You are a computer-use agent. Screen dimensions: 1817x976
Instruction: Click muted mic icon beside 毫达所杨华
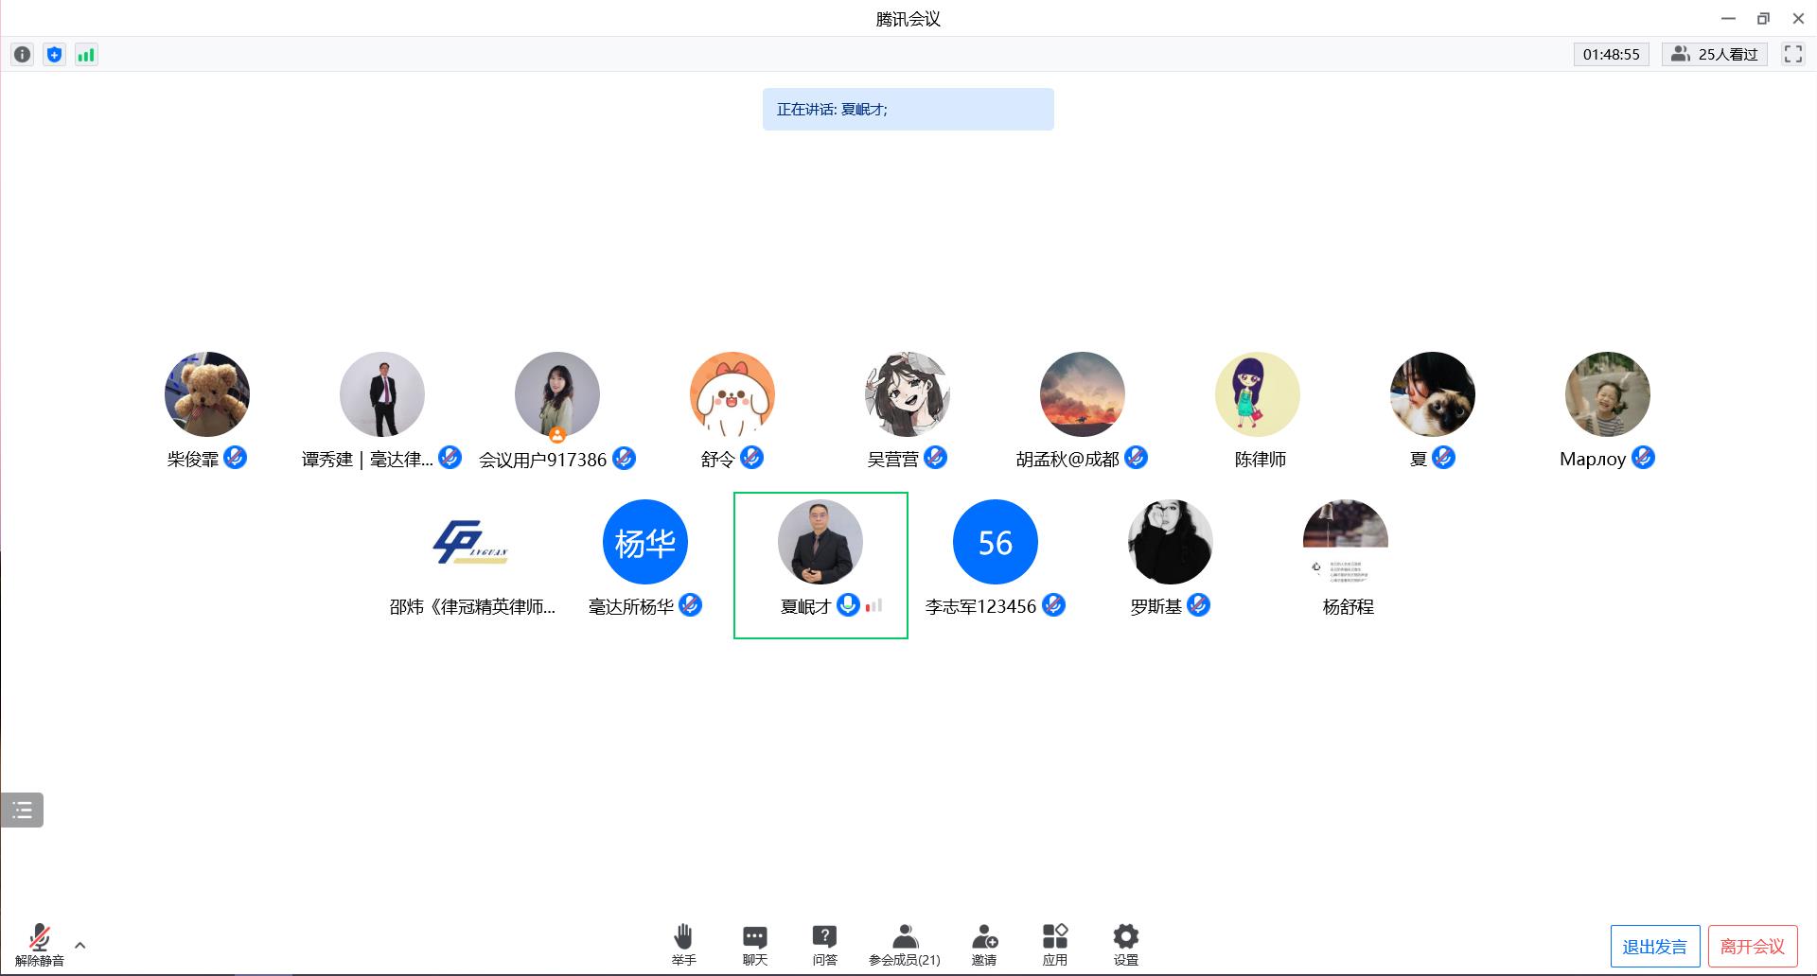[691, 605]
